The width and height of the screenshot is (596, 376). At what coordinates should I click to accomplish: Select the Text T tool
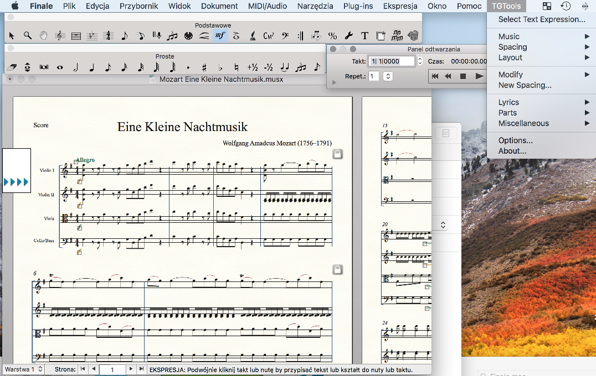(x=364, y=36)
